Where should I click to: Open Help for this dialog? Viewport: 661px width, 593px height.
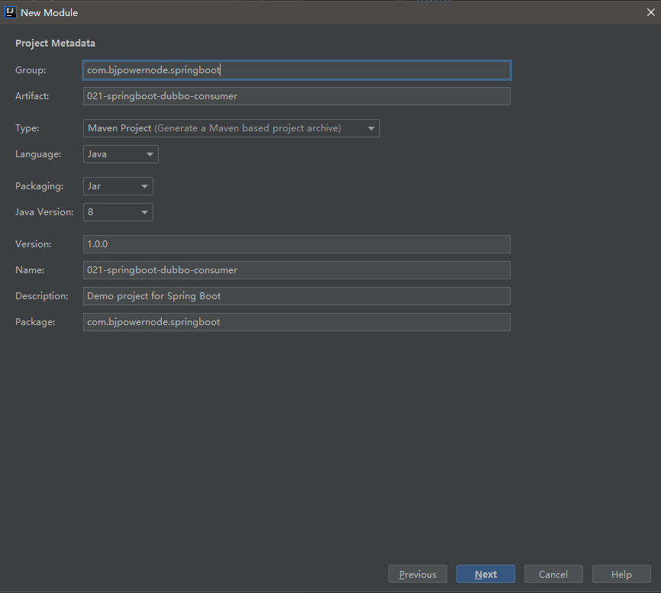[621, 574]
